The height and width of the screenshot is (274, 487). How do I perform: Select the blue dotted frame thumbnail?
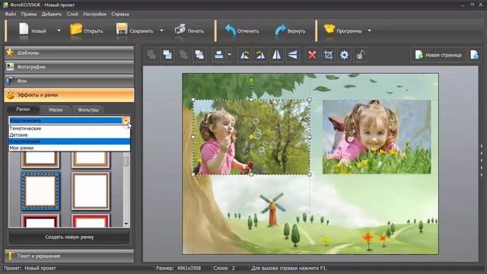[x=40, y=191]
